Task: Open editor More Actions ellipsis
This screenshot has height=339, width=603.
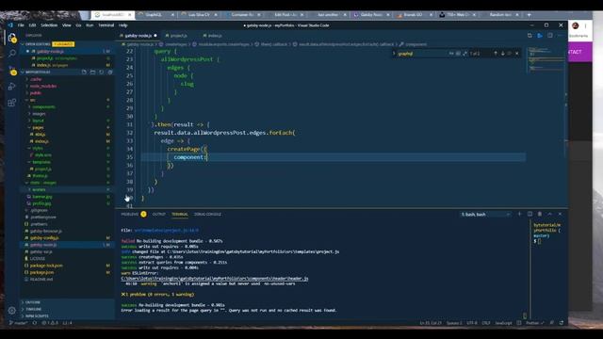Action: click(x=560, y=36)
